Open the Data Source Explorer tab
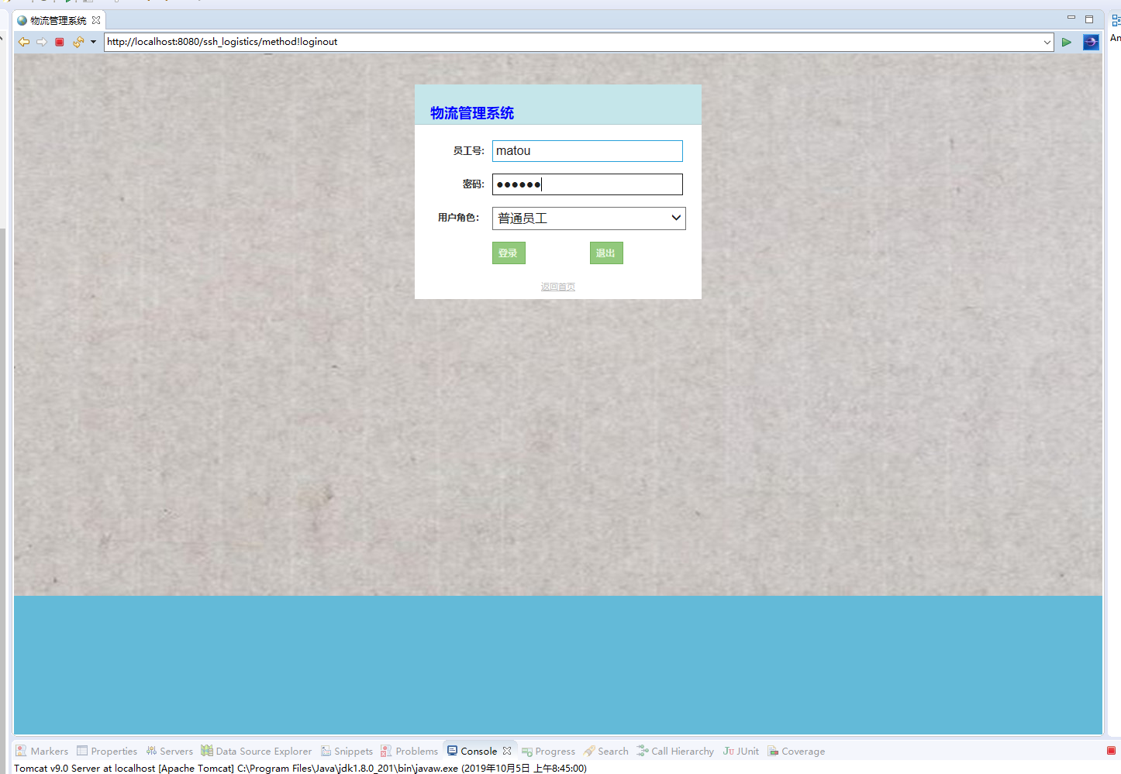The image size is (1121, 774). pos(256,751)
